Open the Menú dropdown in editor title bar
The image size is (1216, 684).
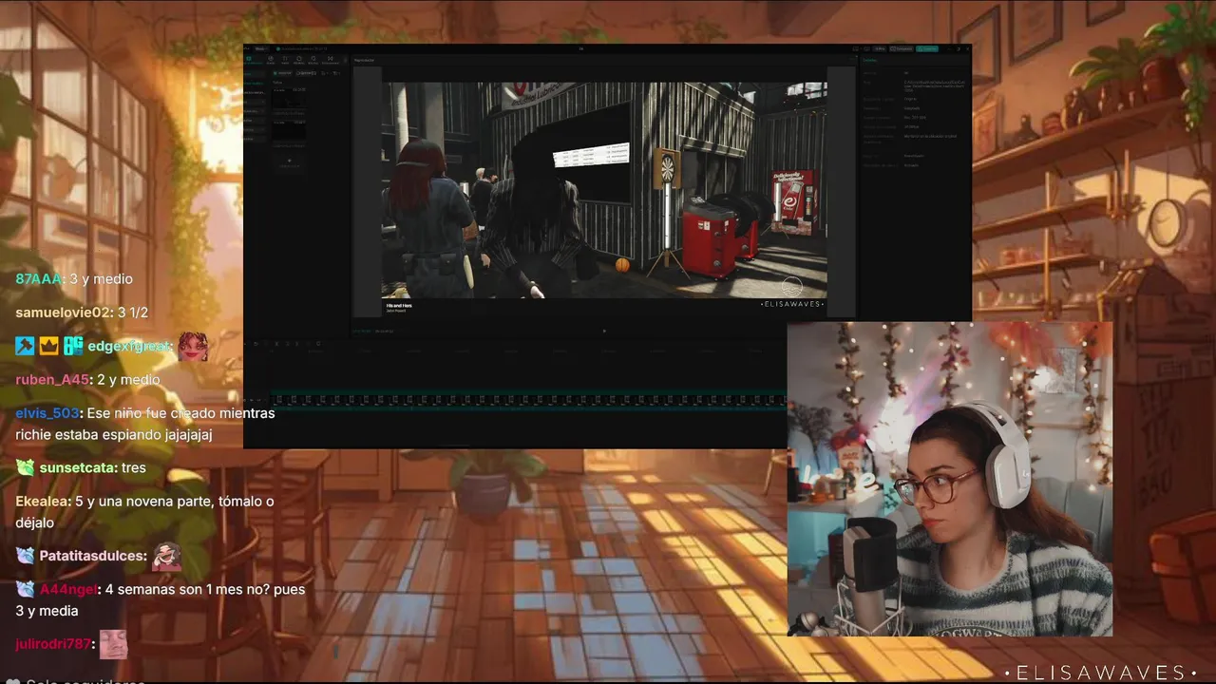(259, 48)
